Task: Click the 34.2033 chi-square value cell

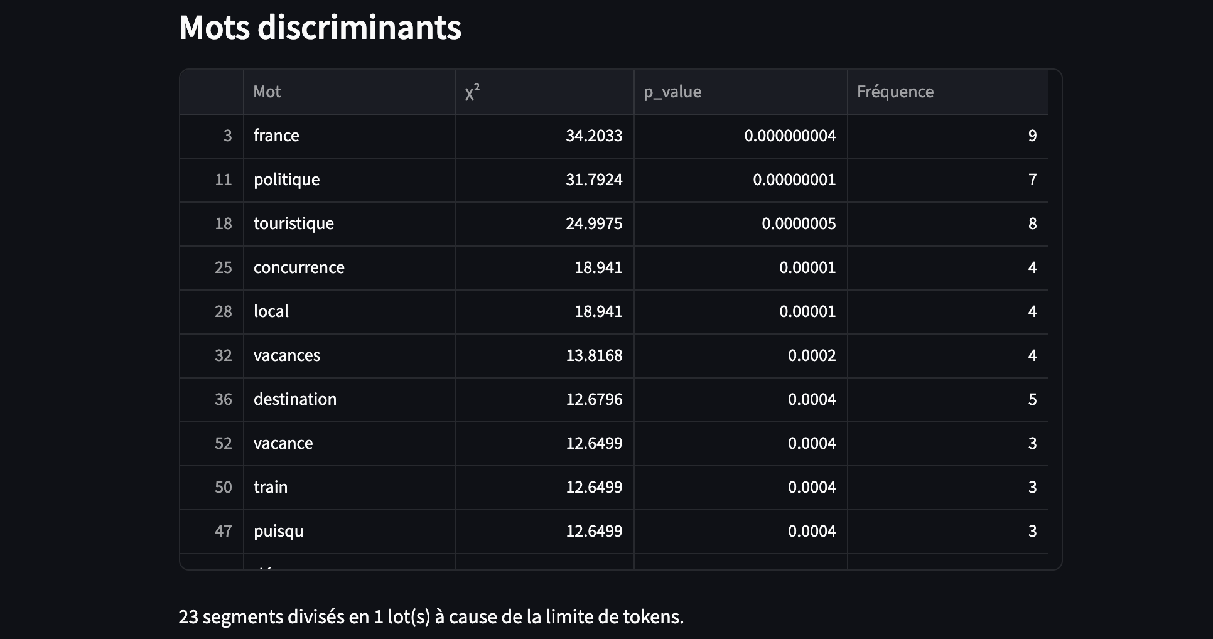Action: 544,136
